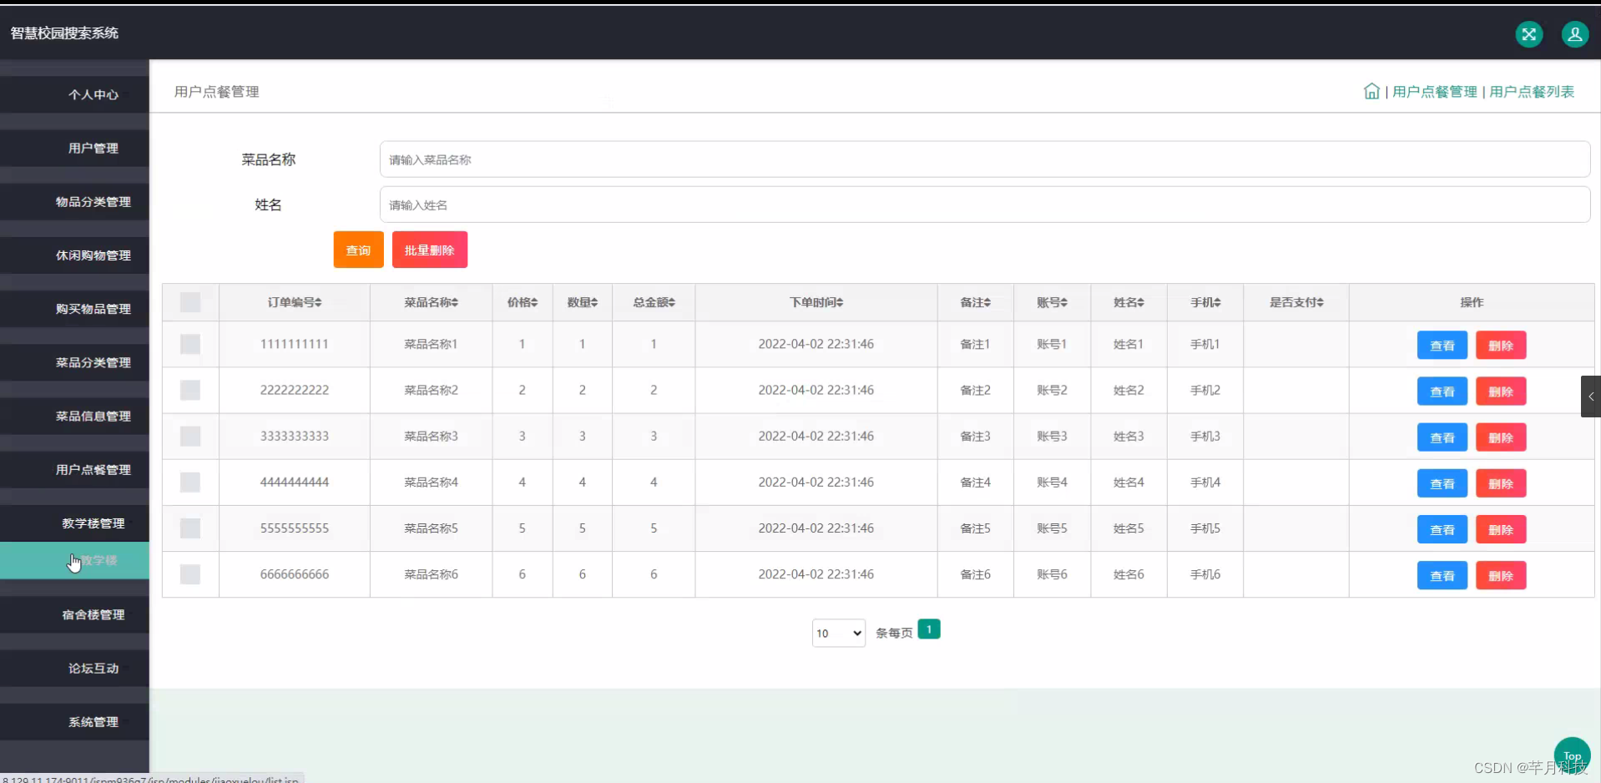This screenshot has height=783, width=1601.
Task: Select 用户管理 from the sidebar
Action: click(93, 148)
